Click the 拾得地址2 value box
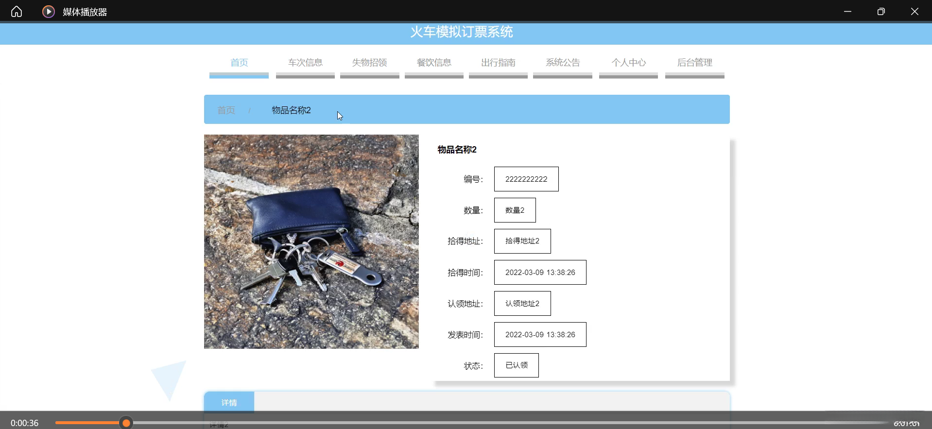 (x=522, y=241)
